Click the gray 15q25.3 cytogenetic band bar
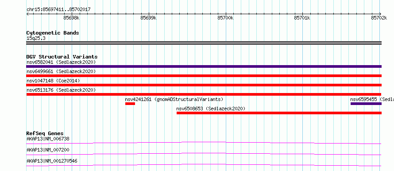This screenshot has width=394, height=171. [204, 43]
